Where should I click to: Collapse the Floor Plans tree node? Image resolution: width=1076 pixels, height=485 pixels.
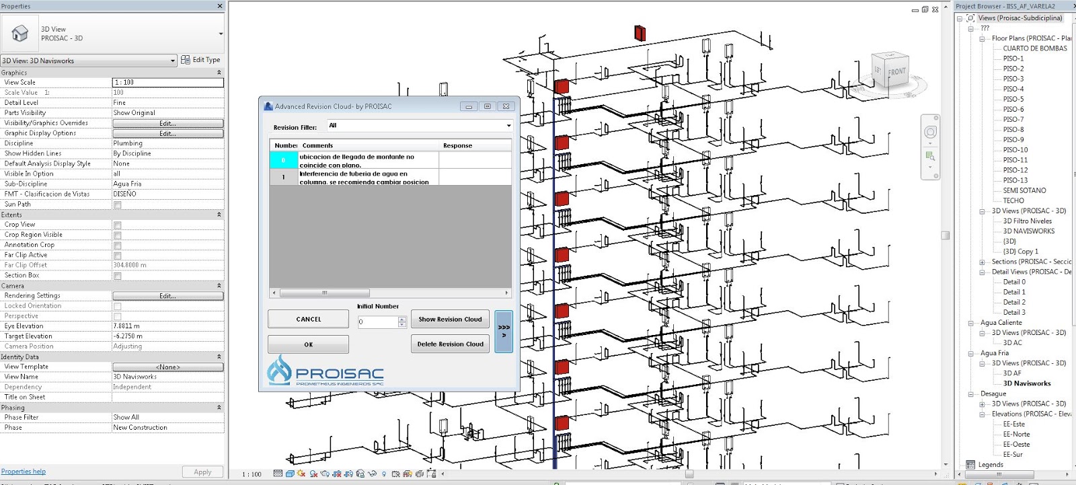coord(982,38)
